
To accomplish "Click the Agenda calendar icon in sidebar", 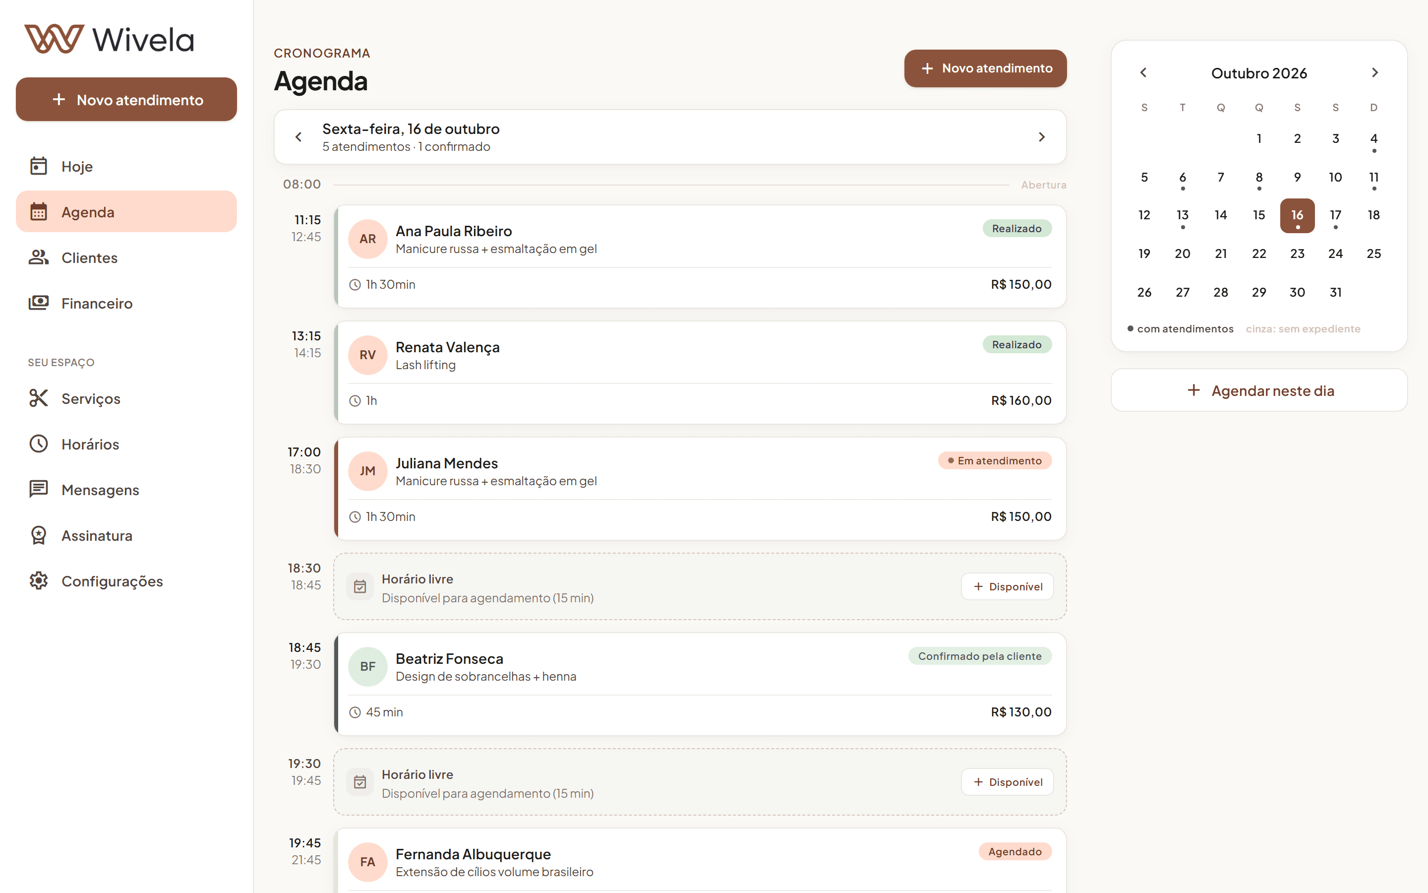I will pyautogui.click(x=39, y=211).
